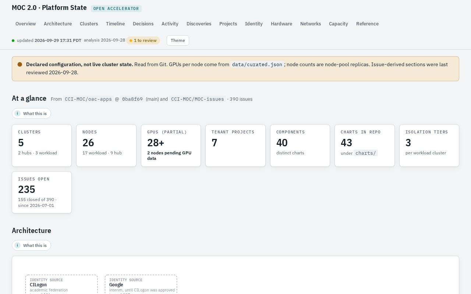Viewport: 471px width, 294px height.
Task: Click the brown warning dot in banner
Action: (20, 64)
